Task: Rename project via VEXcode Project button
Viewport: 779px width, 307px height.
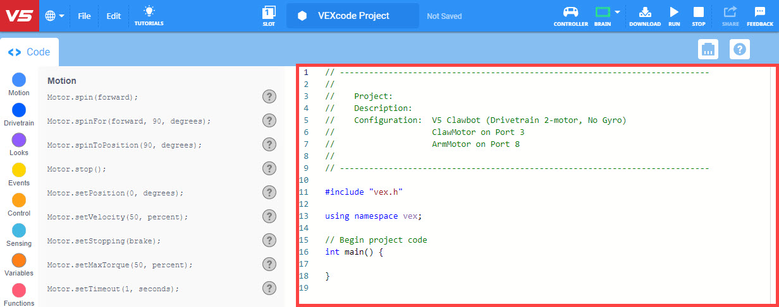Action: tap(352, 16)
